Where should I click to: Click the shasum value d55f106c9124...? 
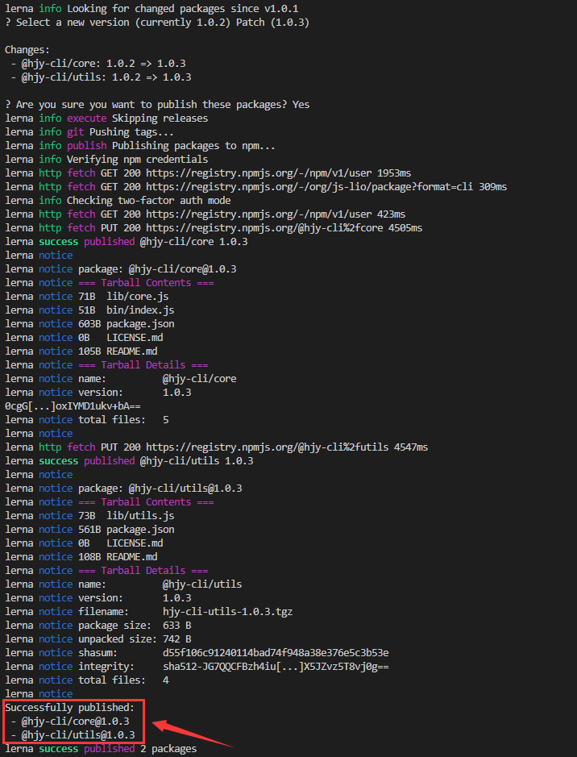click(276, 653)
